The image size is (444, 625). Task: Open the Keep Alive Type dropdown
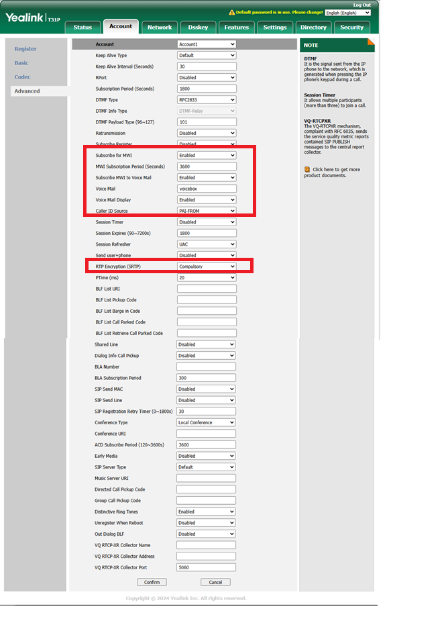(207, 56)
